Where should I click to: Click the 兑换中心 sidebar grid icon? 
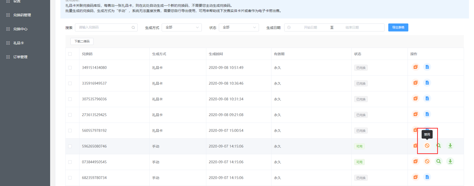pyautogui.click(x=8, y=29)
